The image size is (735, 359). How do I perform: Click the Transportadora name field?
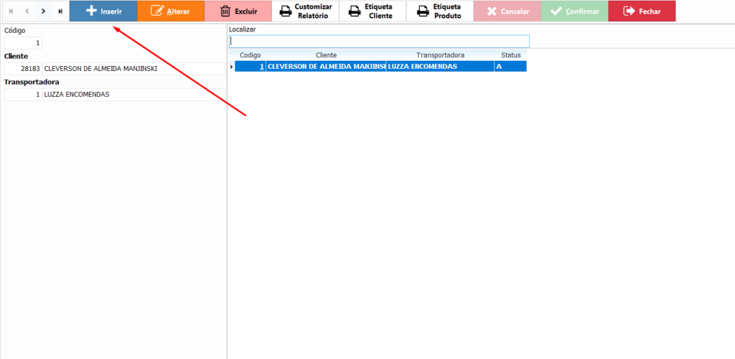point(133,95)
